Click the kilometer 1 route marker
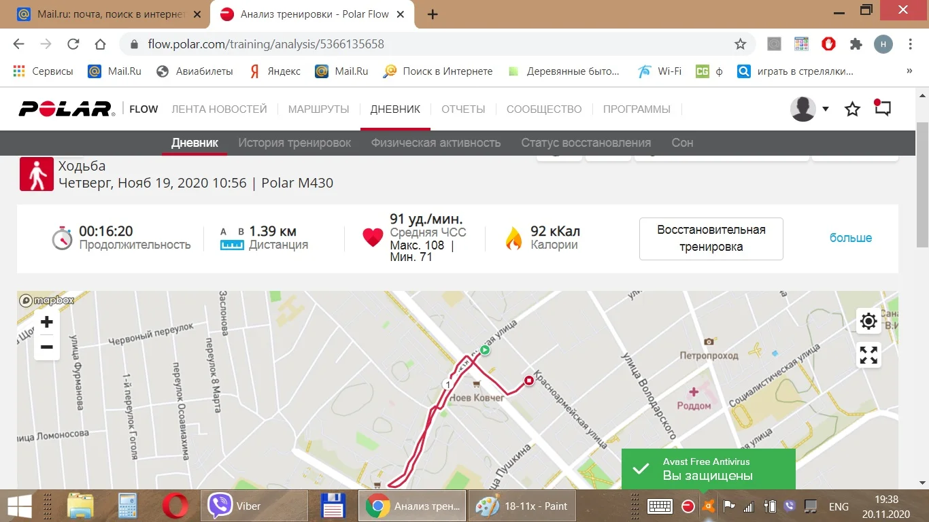 [x=447, y=385]
